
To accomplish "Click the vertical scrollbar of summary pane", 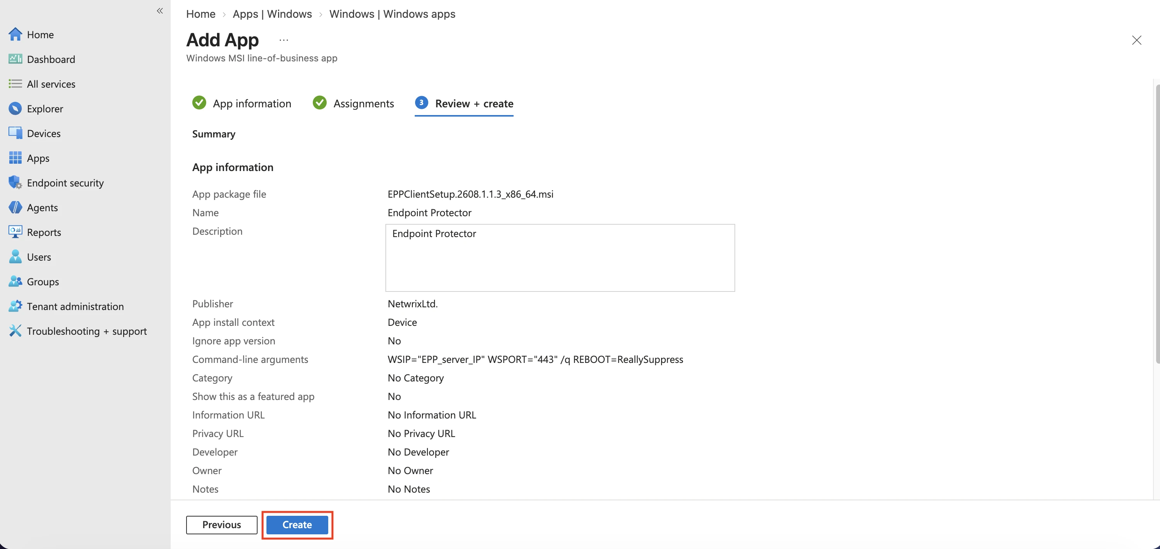I will point(1157,224).
